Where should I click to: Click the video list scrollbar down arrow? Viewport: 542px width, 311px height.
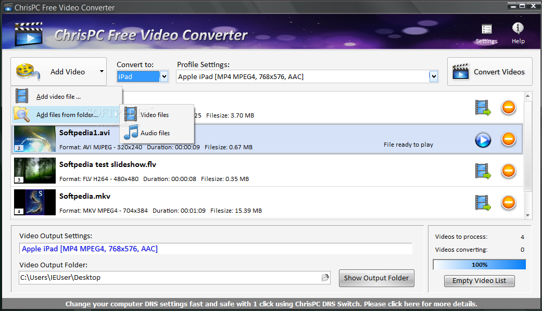click(x=527, y=215)
